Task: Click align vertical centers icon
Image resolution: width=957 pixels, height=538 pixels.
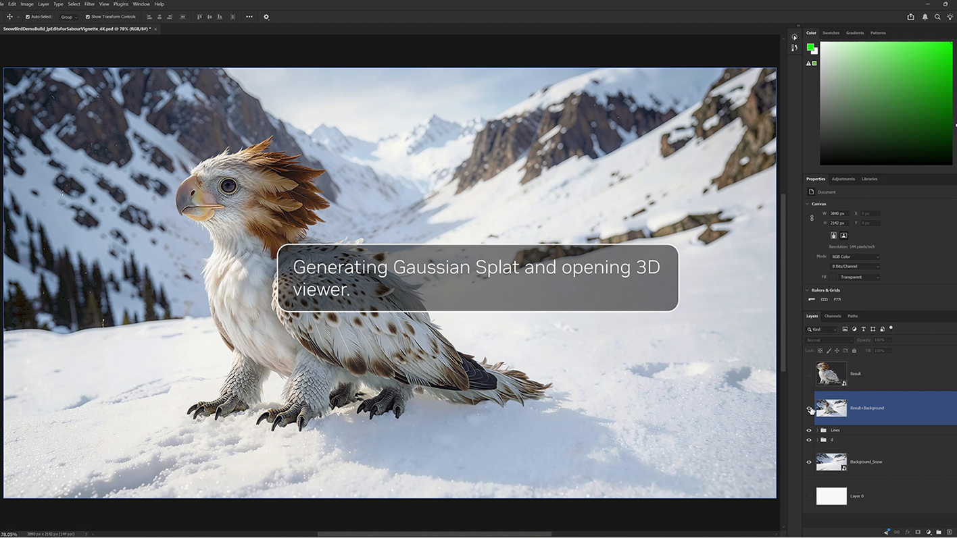Action: click(x=210, y=17)
